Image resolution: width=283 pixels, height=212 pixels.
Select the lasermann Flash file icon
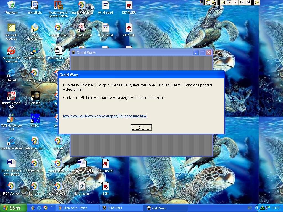[x=82, y=189]
